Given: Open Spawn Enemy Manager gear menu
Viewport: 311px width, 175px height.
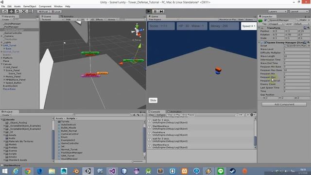Looking at the screenshot, I should point(308,42).
